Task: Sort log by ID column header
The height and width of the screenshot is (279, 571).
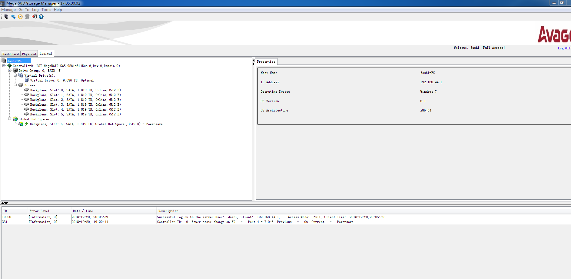Action: pyautogui.click(x=15, y=211)
